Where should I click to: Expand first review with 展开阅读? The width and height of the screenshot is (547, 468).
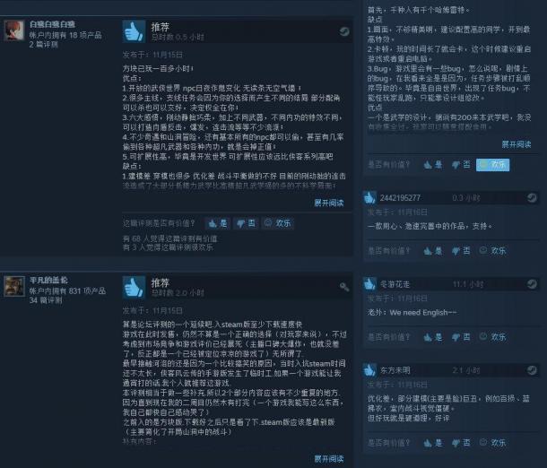[x=329, y=203]
